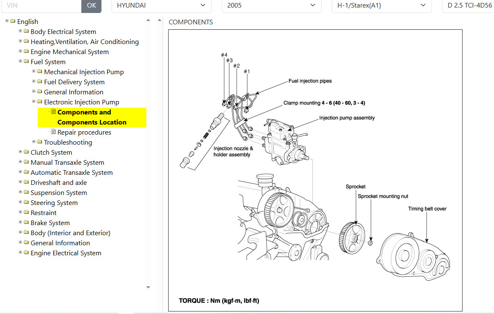Open the Repair procedures page
The height and width of the screenshot is (314, 494).
click(x=84, y=132)
